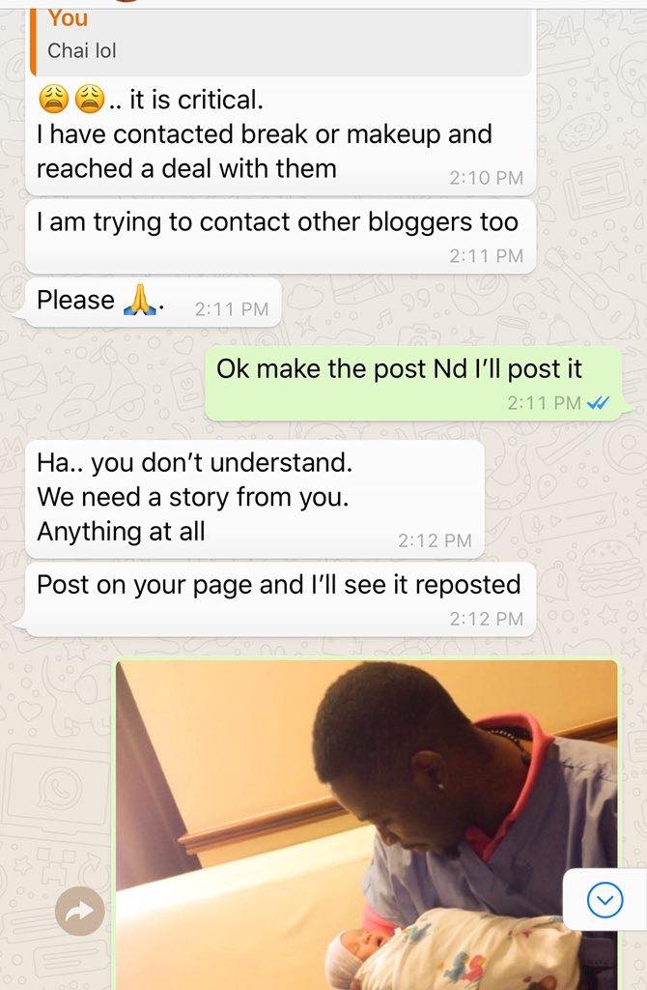Tap the 2:12 PM timestamp under 'Anything at all'
The height and width of the screenshot is (990, 647).
coord(435,540)
